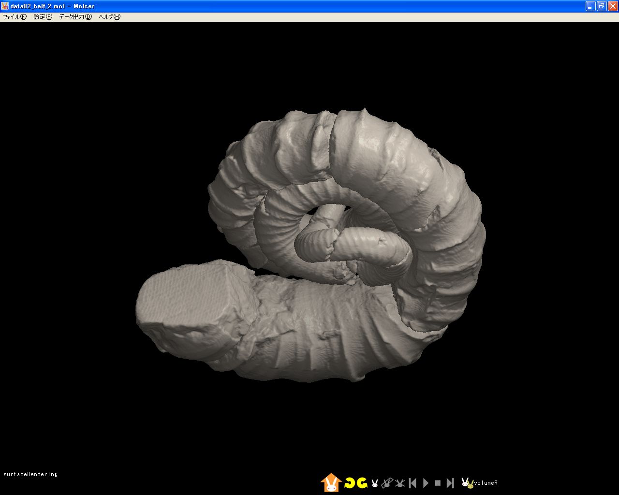Click the surfaceRendering status label
Image resolution: width=619 pixels, height=495 pixels.
(x=30, y=474)
